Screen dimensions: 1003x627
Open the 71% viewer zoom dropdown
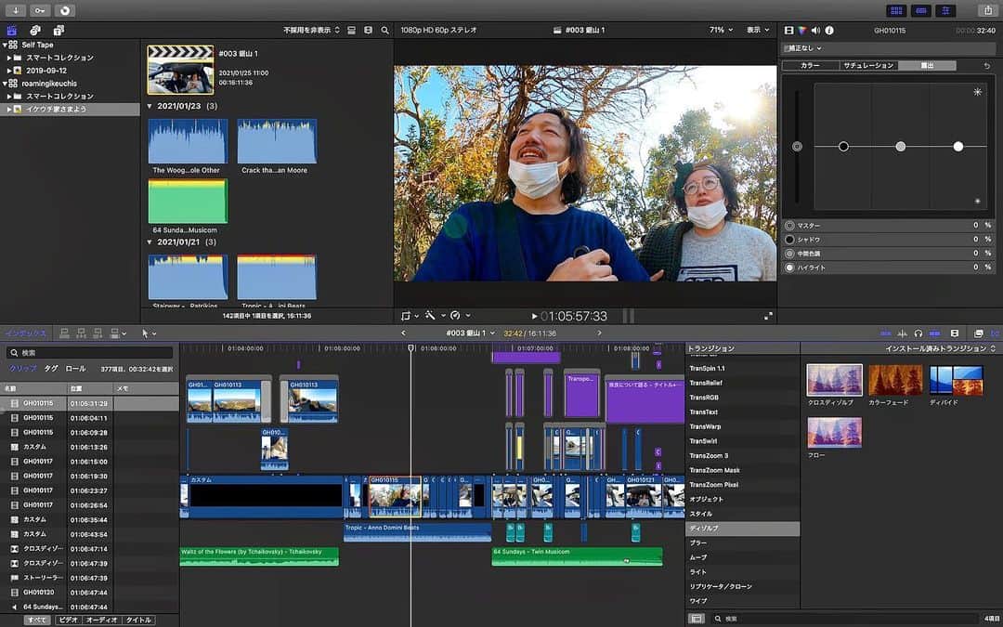point(721,30)
